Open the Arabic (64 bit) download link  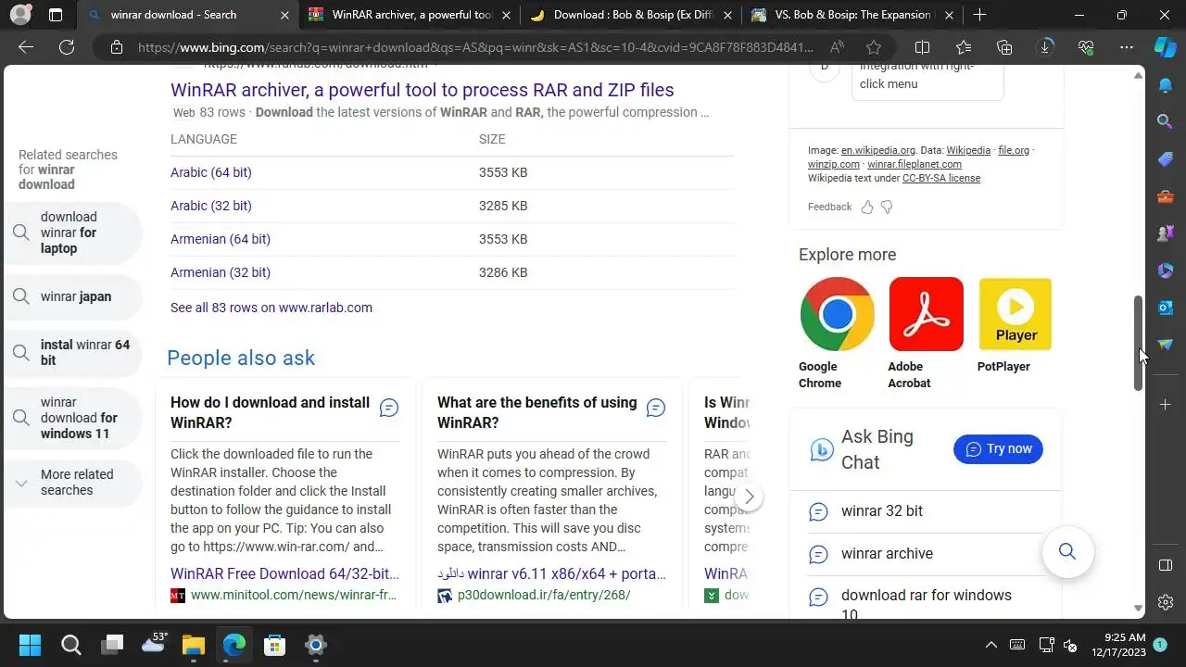211,172
